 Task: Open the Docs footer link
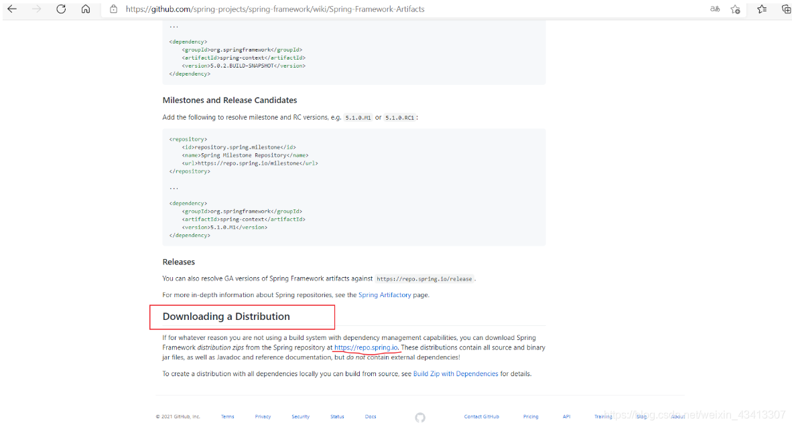point(371,416)
